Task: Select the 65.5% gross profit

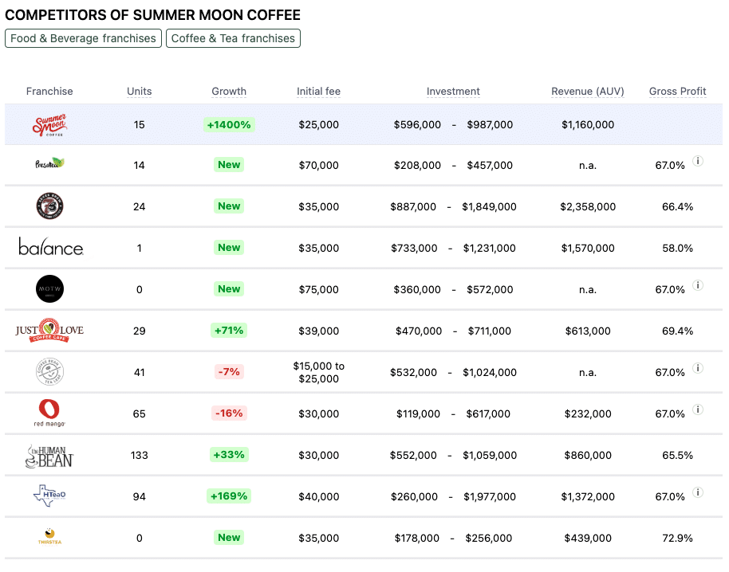Action: coord(677,455)
